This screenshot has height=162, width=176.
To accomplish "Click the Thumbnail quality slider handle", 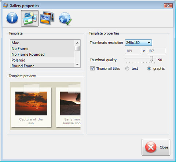I will 151,59.
